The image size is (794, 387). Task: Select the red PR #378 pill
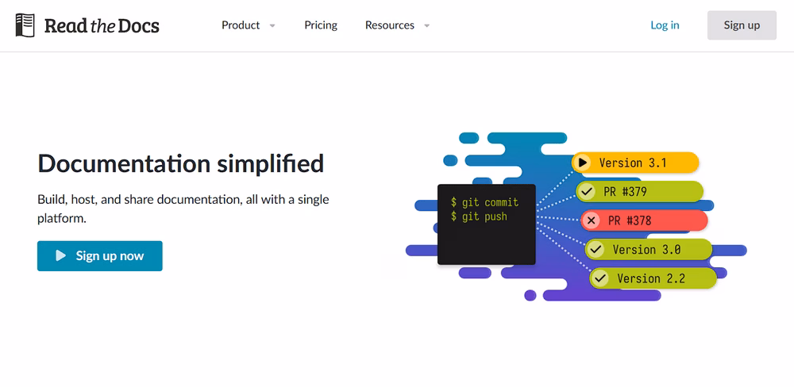pos(644,220)
